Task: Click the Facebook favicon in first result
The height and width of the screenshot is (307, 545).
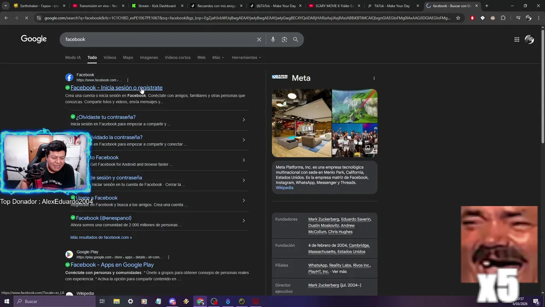Action: click(69, 77)
